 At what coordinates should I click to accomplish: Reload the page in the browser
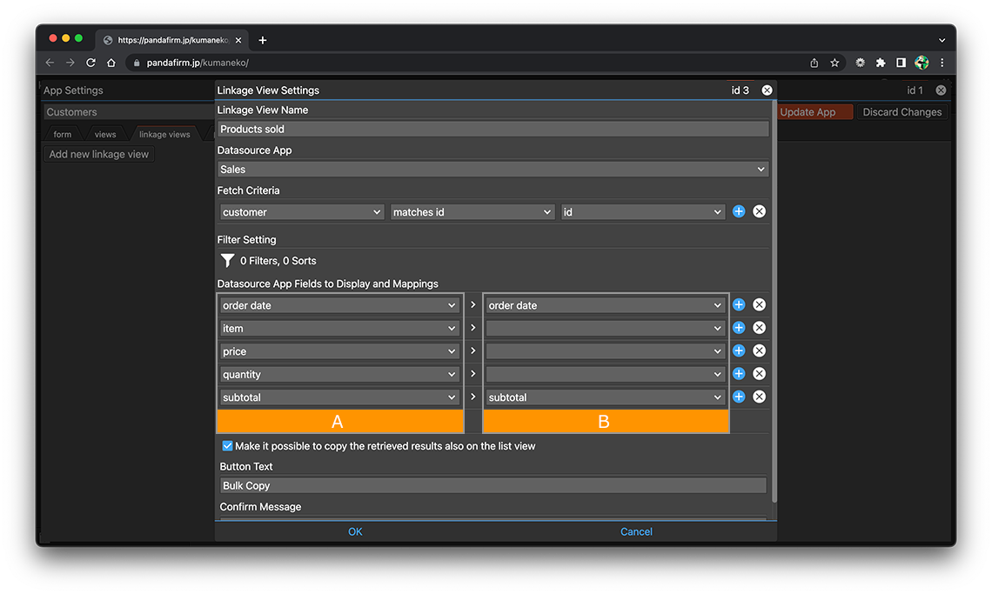click(90, 63)
